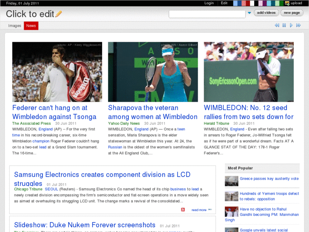309x232 pixels.
Task: Click the Click to edit page title
Action: point(30,14)
